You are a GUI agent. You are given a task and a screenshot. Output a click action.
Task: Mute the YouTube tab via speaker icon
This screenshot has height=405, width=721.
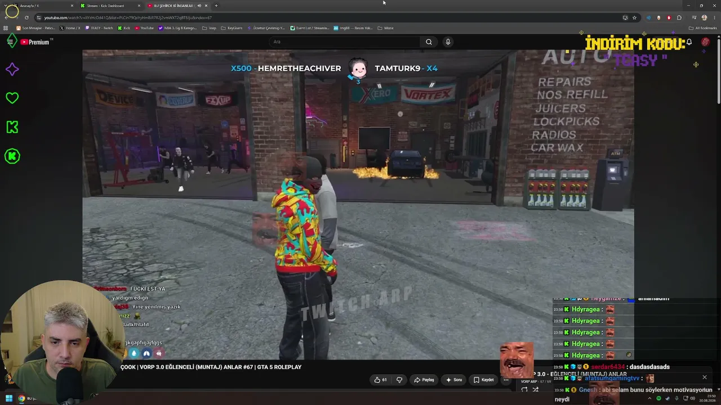(199, 6)
